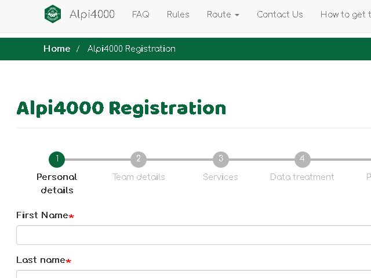371x278 pixels.
Task: Expand the Route dropdown menu
Action: 223,15
